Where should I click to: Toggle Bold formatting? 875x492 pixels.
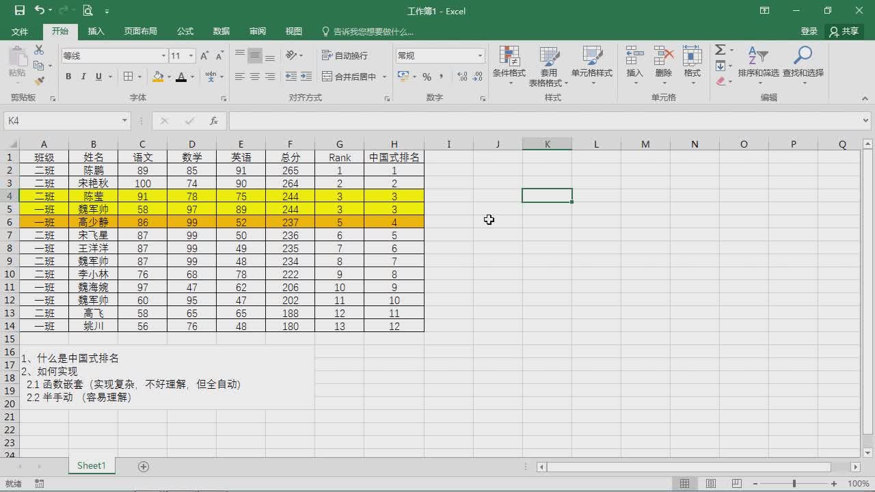click(x=68, y=77)
